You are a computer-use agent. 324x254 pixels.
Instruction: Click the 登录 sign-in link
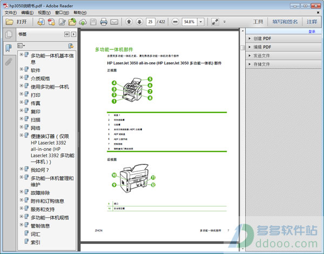click(x=312, y=31)
